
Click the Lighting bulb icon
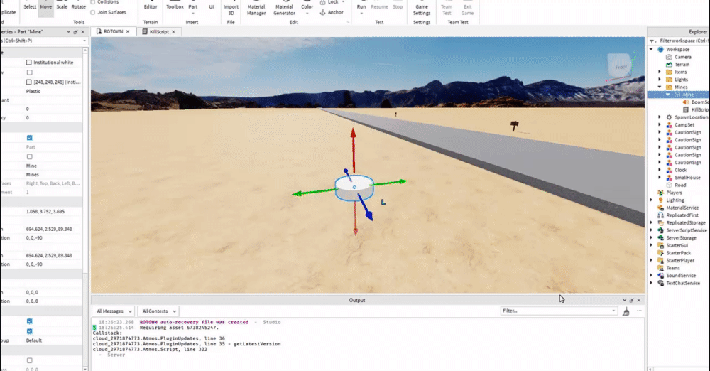(660, 200)
